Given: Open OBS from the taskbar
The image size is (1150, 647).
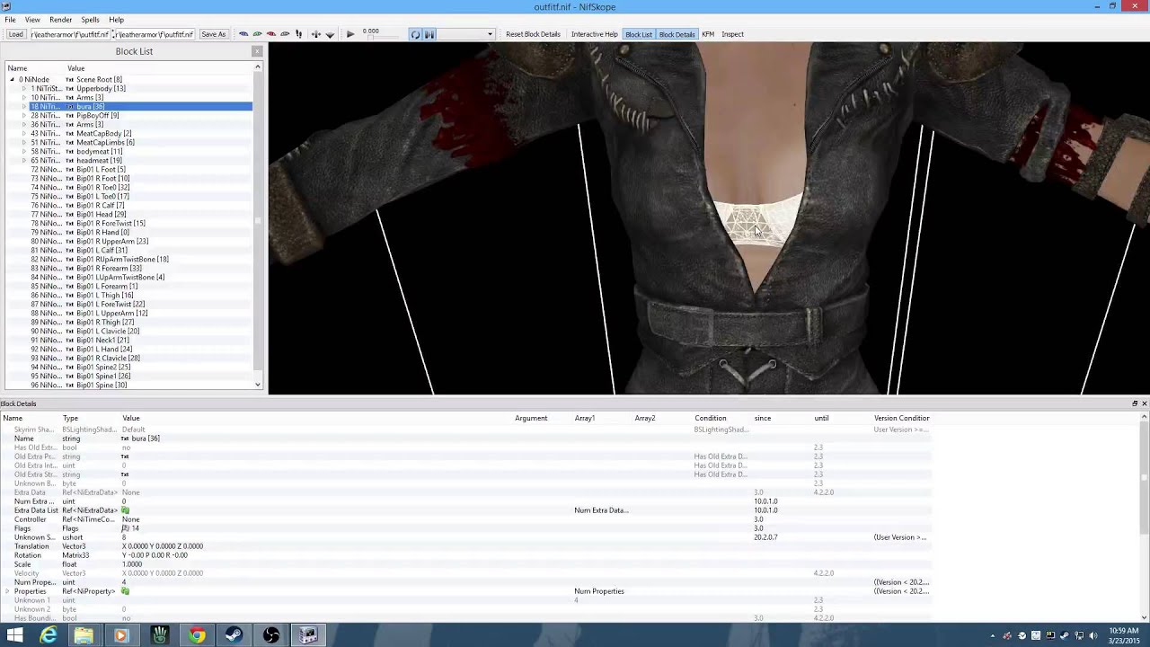Looking at the screenshot, I should 271,635.
